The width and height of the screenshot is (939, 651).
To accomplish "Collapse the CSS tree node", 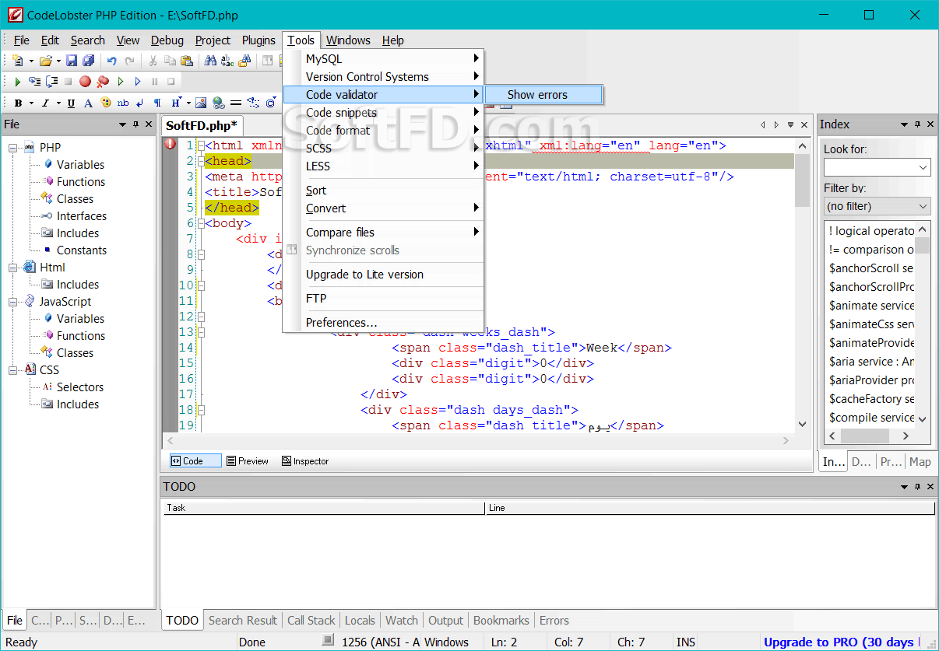I will click(13, 370).
